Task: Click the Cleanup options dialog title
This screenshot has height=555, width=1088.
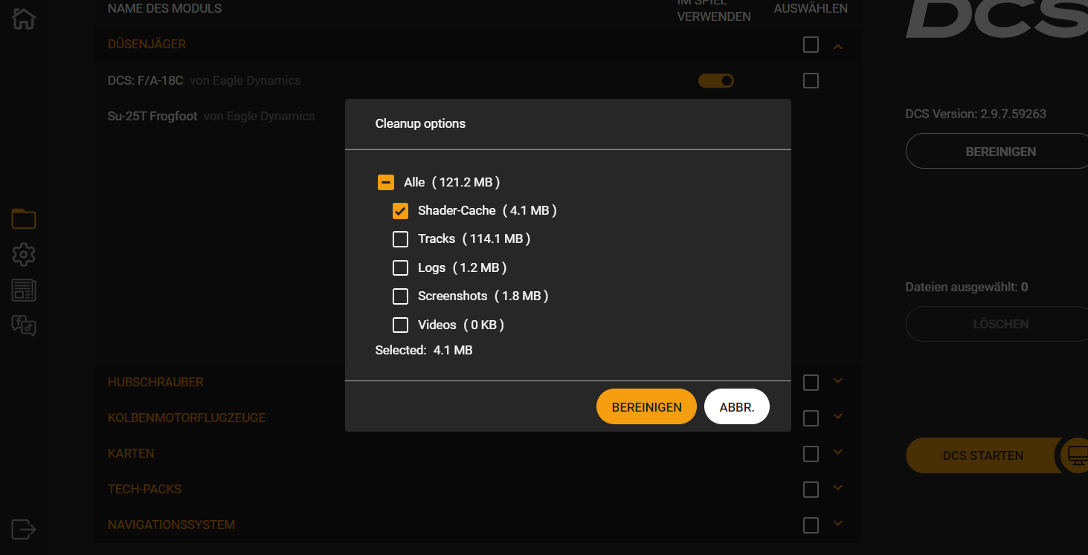Action: tap(420, 123)
